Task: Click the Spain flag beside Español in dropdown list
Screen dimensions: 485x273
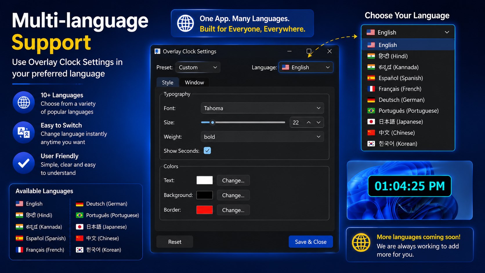Action: pos(371,78)
